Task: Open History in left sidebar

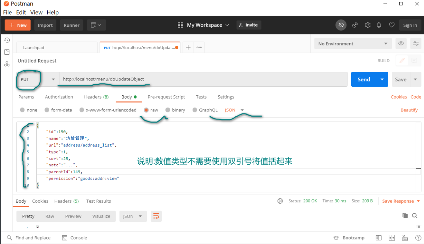Action: pyautogui.click(x=7, y=40)
